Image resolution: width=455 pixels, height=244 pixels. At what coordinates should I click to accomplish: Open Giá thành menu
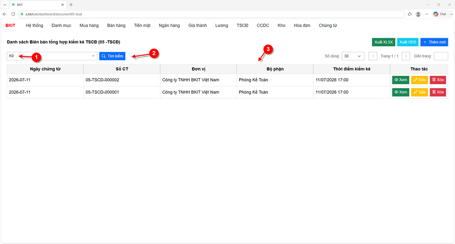197,25
